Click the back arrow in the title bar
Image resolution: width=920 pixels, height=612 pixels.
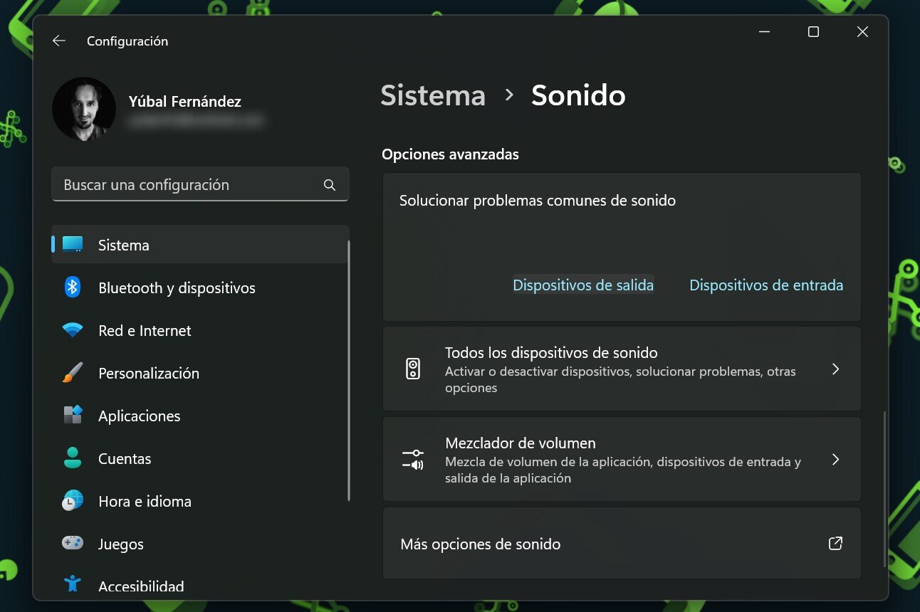coord(59,41)
